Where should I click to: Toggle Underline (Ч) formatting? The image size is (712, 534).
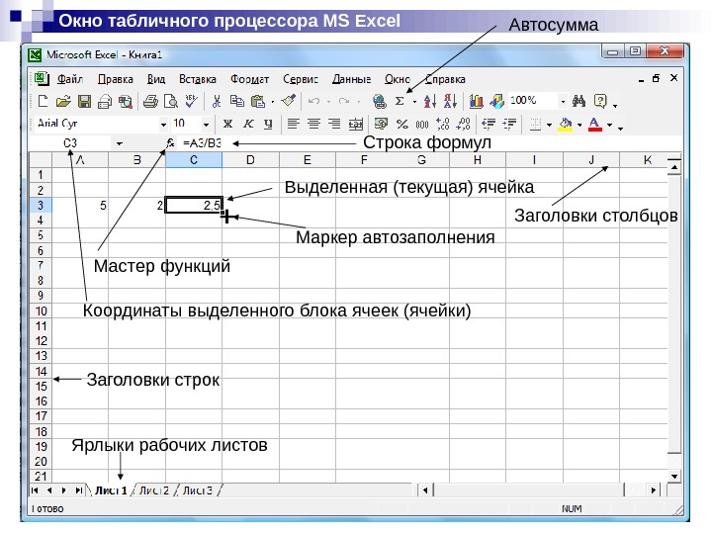pyautogui.click(x=268, y=124)
